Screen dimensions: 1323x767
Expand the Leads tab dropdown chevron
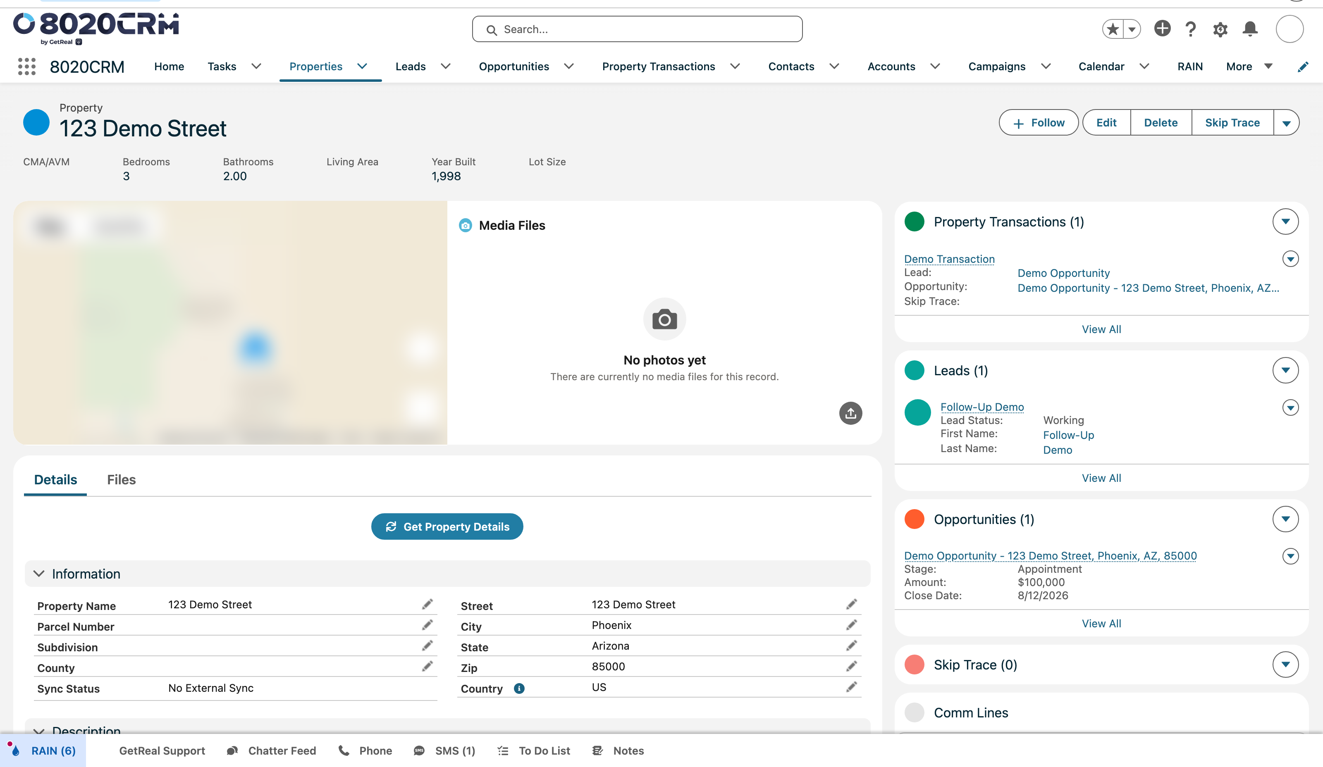pos(446,66)
